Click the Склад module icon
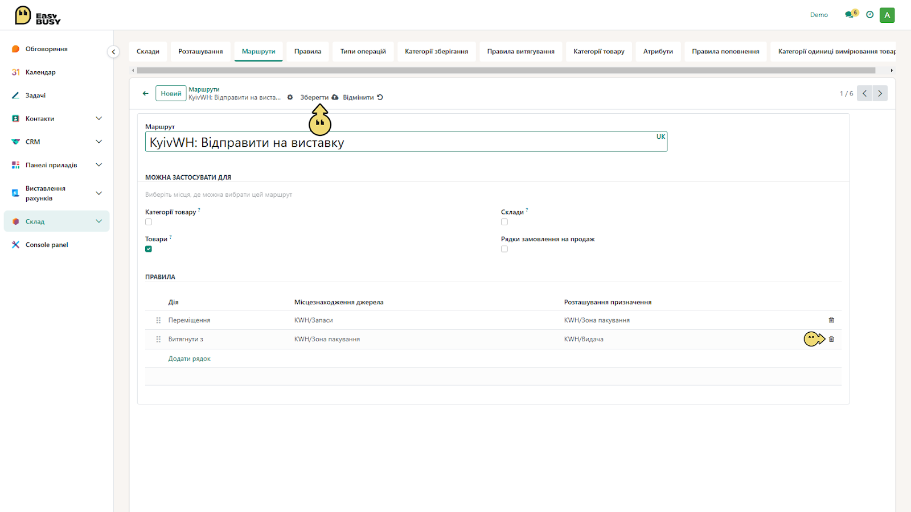The image size is (911, 512). coord(16,221)
